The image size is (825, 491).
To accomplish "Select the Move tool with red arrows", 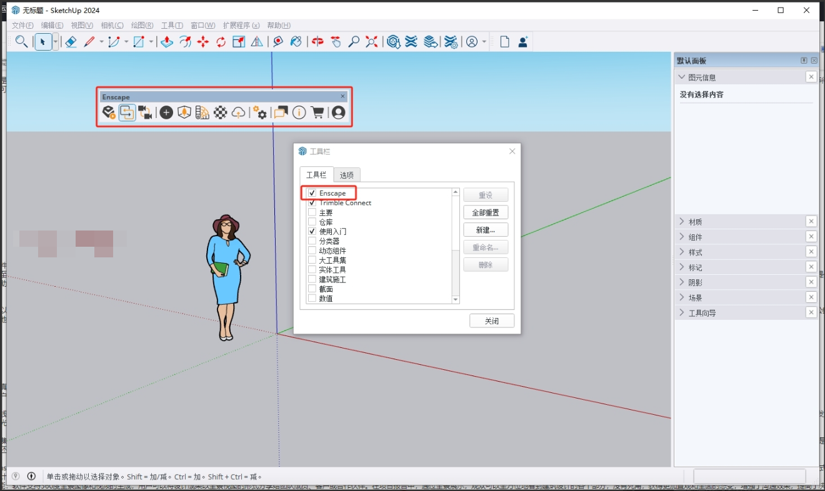I will (203, 42).
